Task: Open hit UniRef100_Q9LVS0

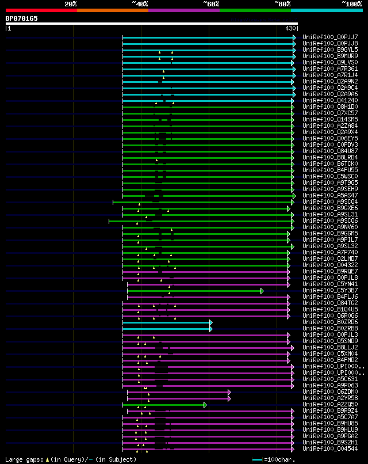Action: [x=330, y=62]
